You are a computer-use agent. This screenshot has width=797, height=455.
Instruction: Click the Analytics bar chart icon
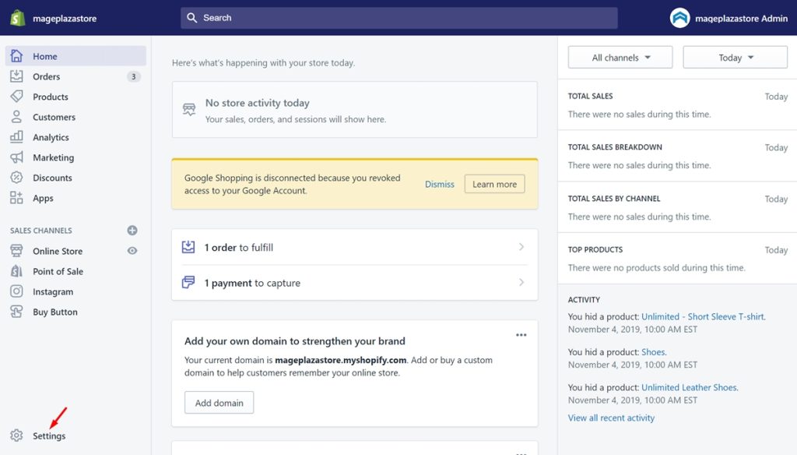click(x=16, y=137)
